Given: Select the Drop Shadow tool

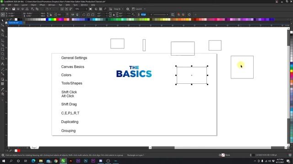Looking at the screenshot, I should [2, 79].
